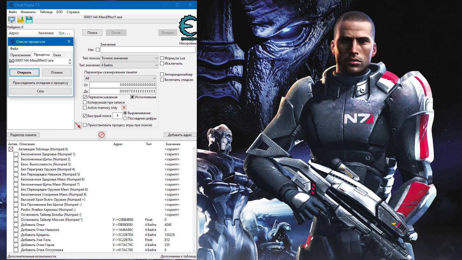Open a cheat table using the folder icon

(20, 20)
